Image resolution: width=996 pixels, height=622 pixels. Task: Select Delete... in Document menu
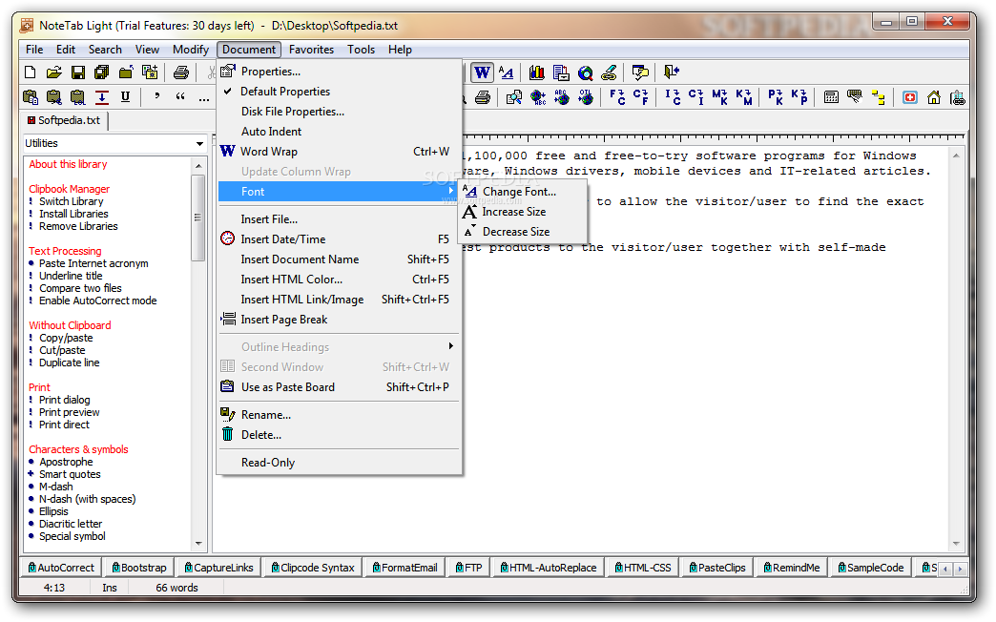pyautogui.click(x=340, y=435)
